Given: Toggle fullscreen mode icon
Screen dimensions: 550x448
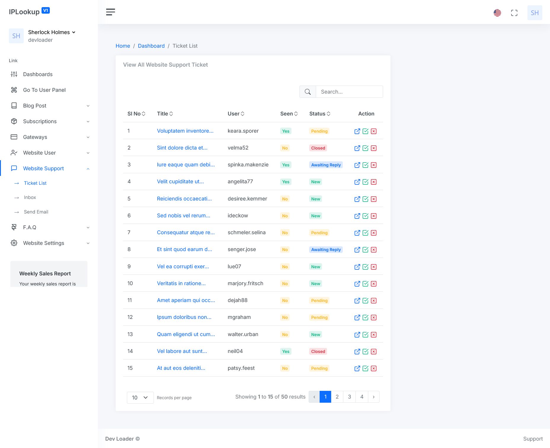Looking at the screenshot, I should pos(514,13).
